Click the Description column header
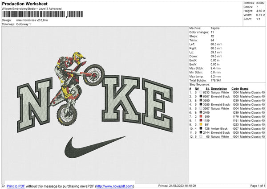The image size is (267, 189). pyautogui.click(x=219, y=89)
